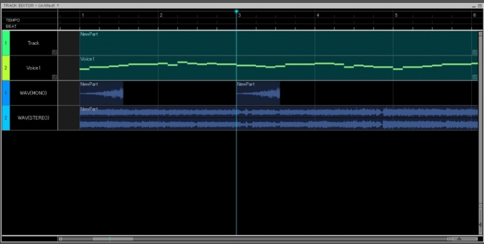Click the horizontal scrollbar left arrow
The image size is (484, 244).
tap(61, 239)
